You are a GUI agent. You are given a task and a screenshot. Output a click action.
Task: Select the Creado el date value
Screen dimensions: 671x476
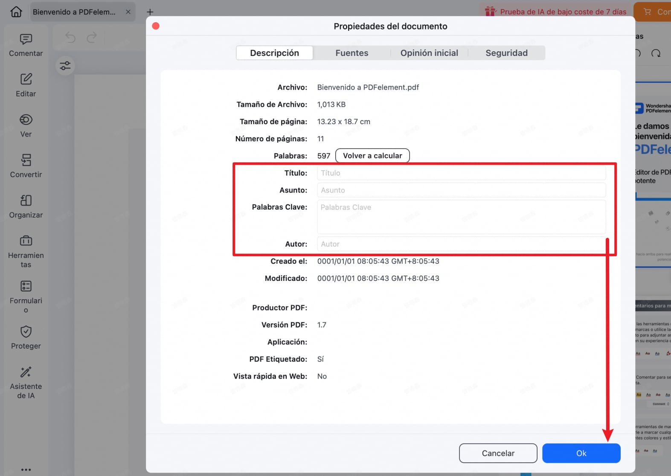(x=378, y=261)
